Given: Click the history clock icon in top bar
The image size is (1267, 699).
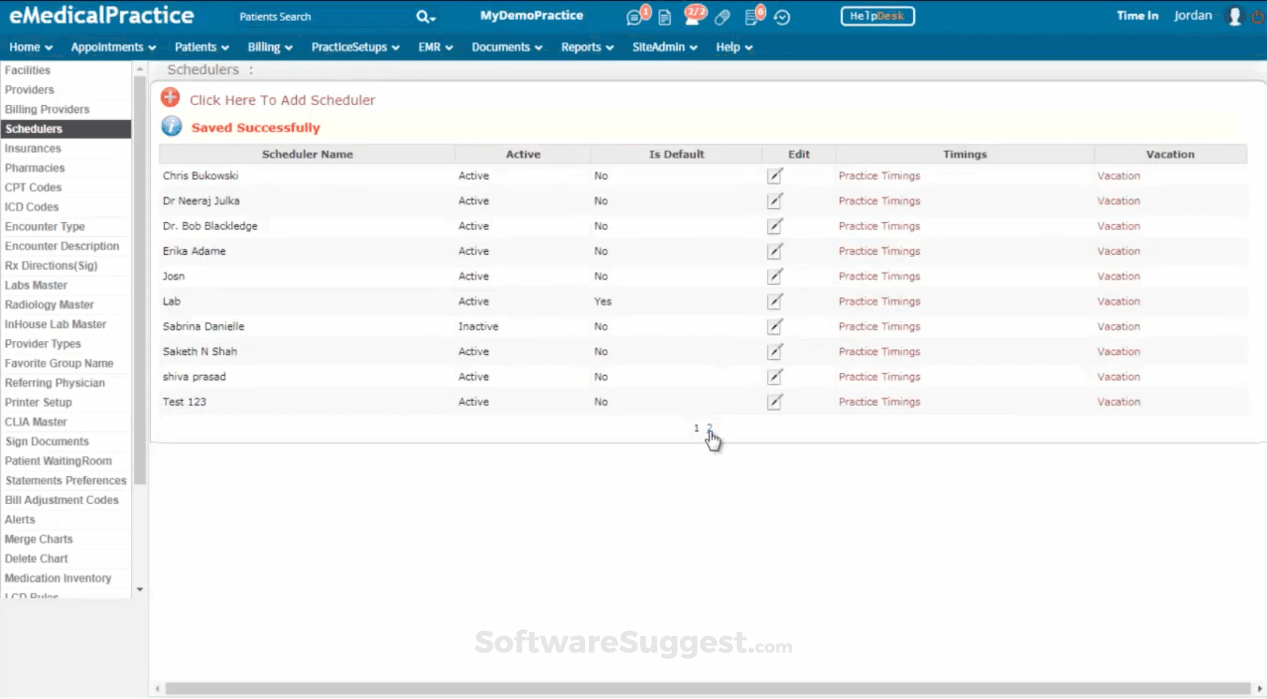Looking at the screenshot, I should click(782, 17).
